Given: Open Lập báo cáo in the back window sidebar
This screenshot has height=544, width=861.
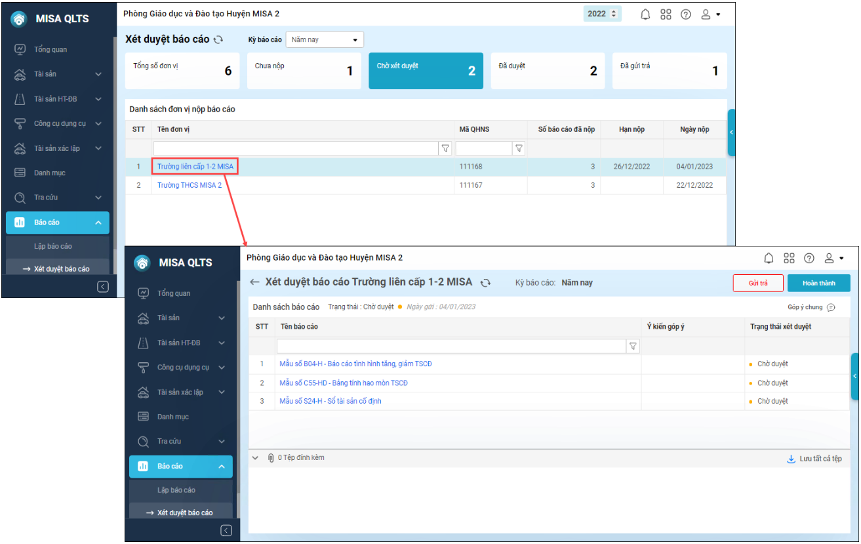Looking at the screenshot, I should (53, 246).
